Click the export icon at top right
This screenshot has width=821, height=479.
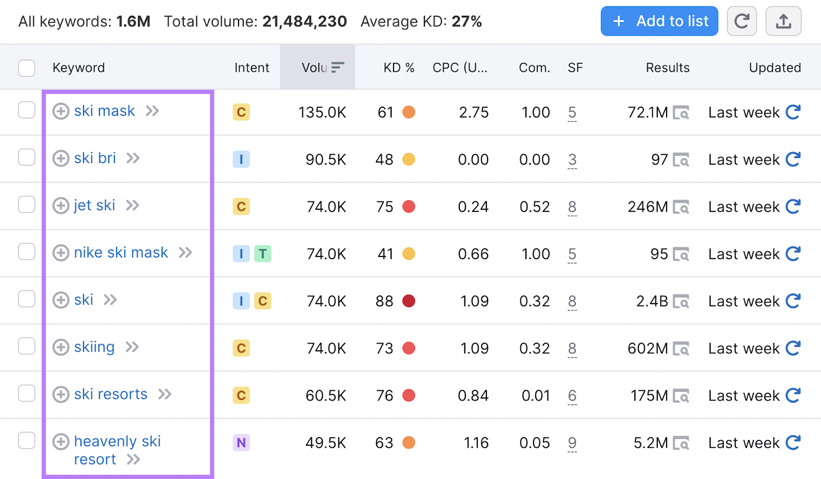pos(784,21)
